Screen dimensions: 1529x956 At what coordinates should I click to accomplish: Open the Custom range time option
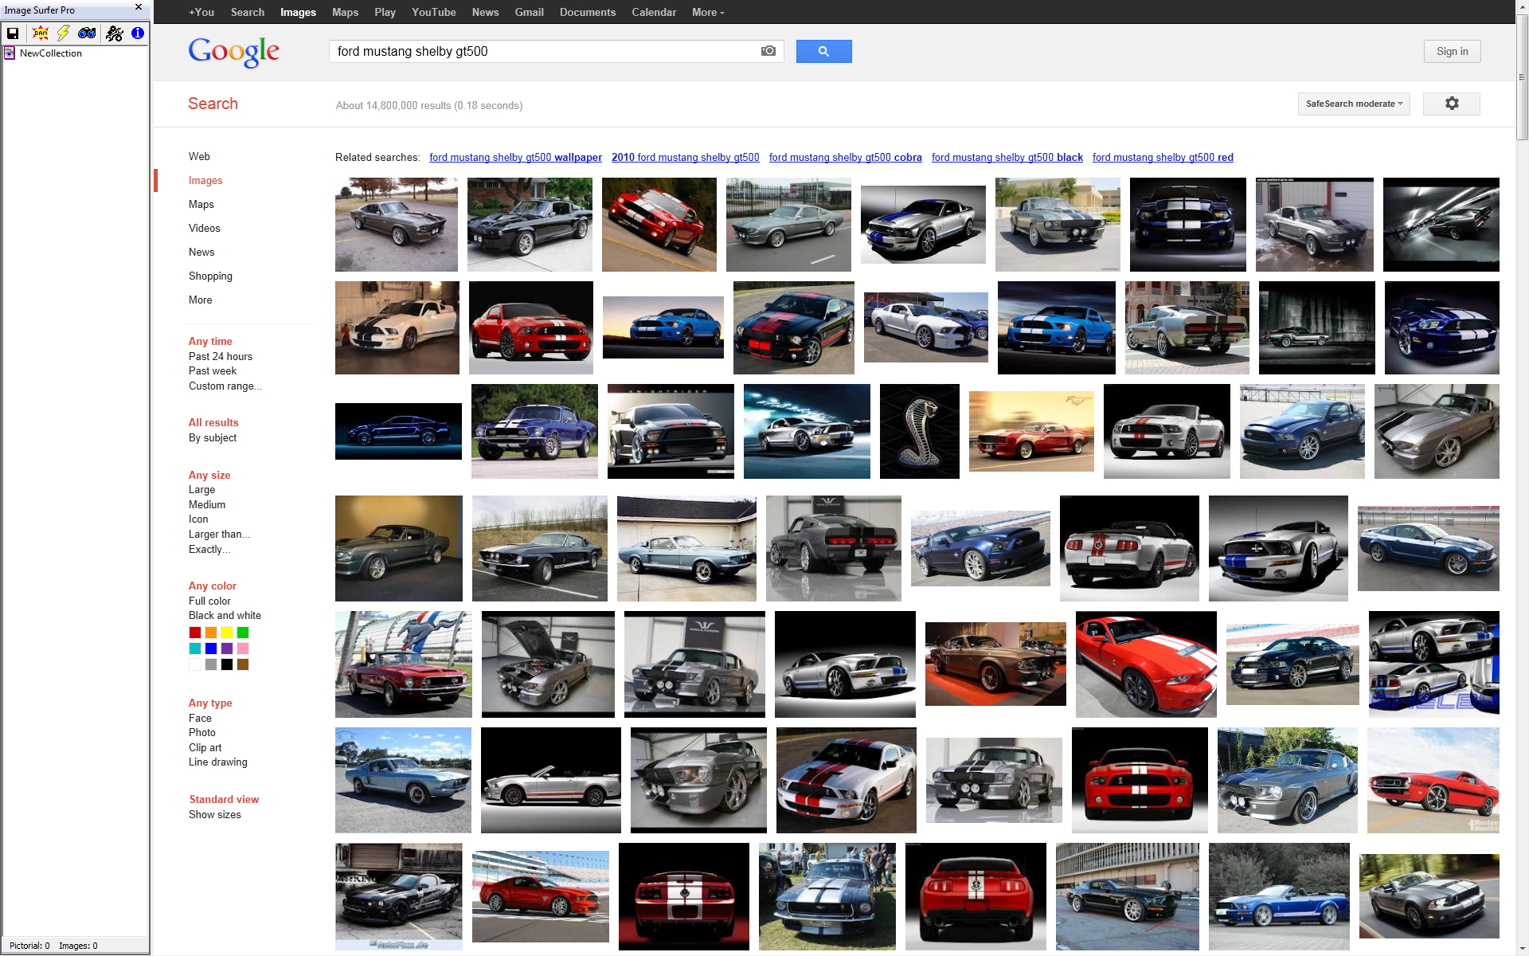tap(225, 386)
